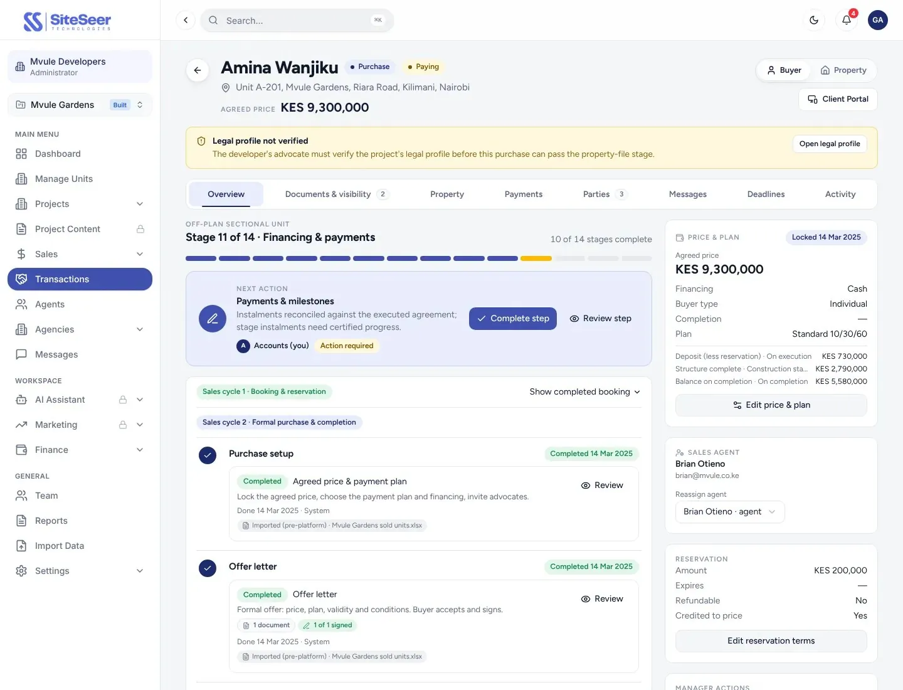
Task: Click Open legal profile button
Action: pyautogui.click(x=830, y=144)
